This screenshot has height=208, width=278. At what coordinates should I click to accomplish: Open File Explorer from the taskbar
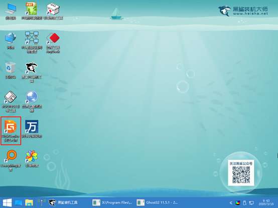click(x=29, y=202)
